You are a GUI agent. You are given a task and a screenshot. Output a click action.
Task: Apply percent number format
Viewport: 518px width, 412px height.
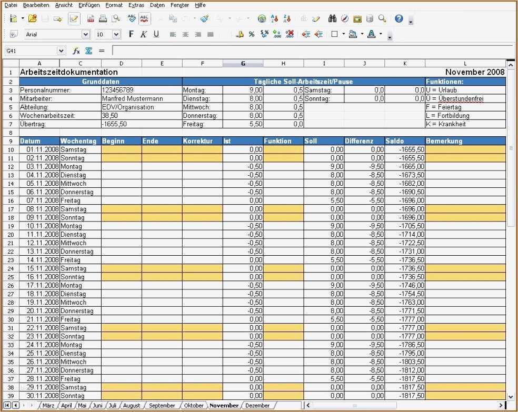(252, 34)
